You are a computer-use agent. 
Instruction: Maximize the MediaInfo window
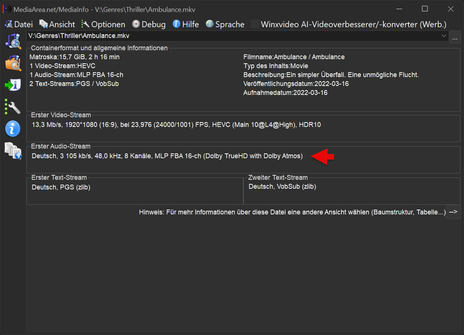click(425, 9)
